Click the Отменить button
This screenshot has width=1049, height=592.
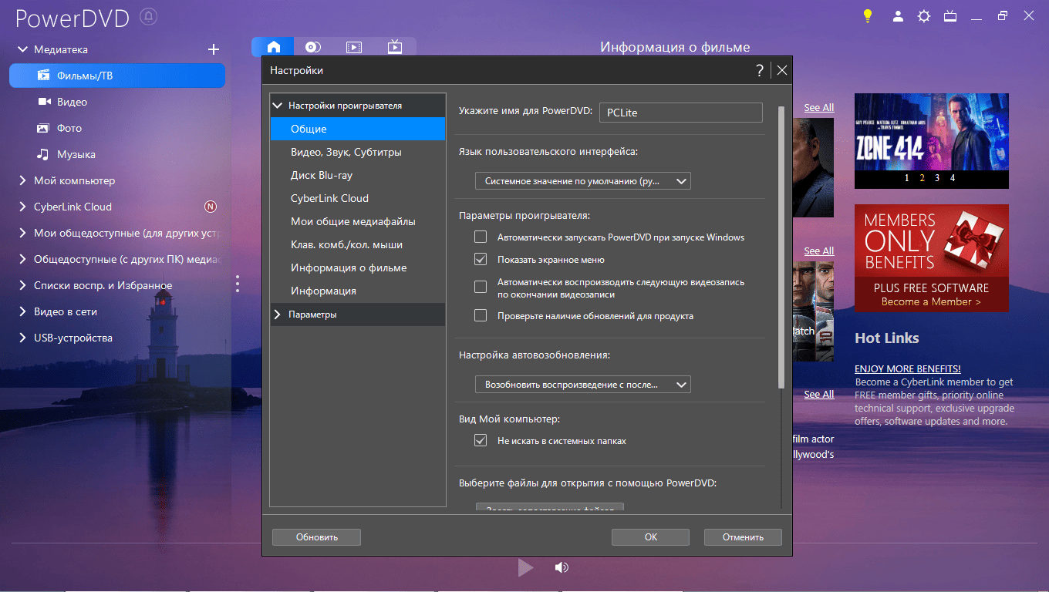point(744,537)
